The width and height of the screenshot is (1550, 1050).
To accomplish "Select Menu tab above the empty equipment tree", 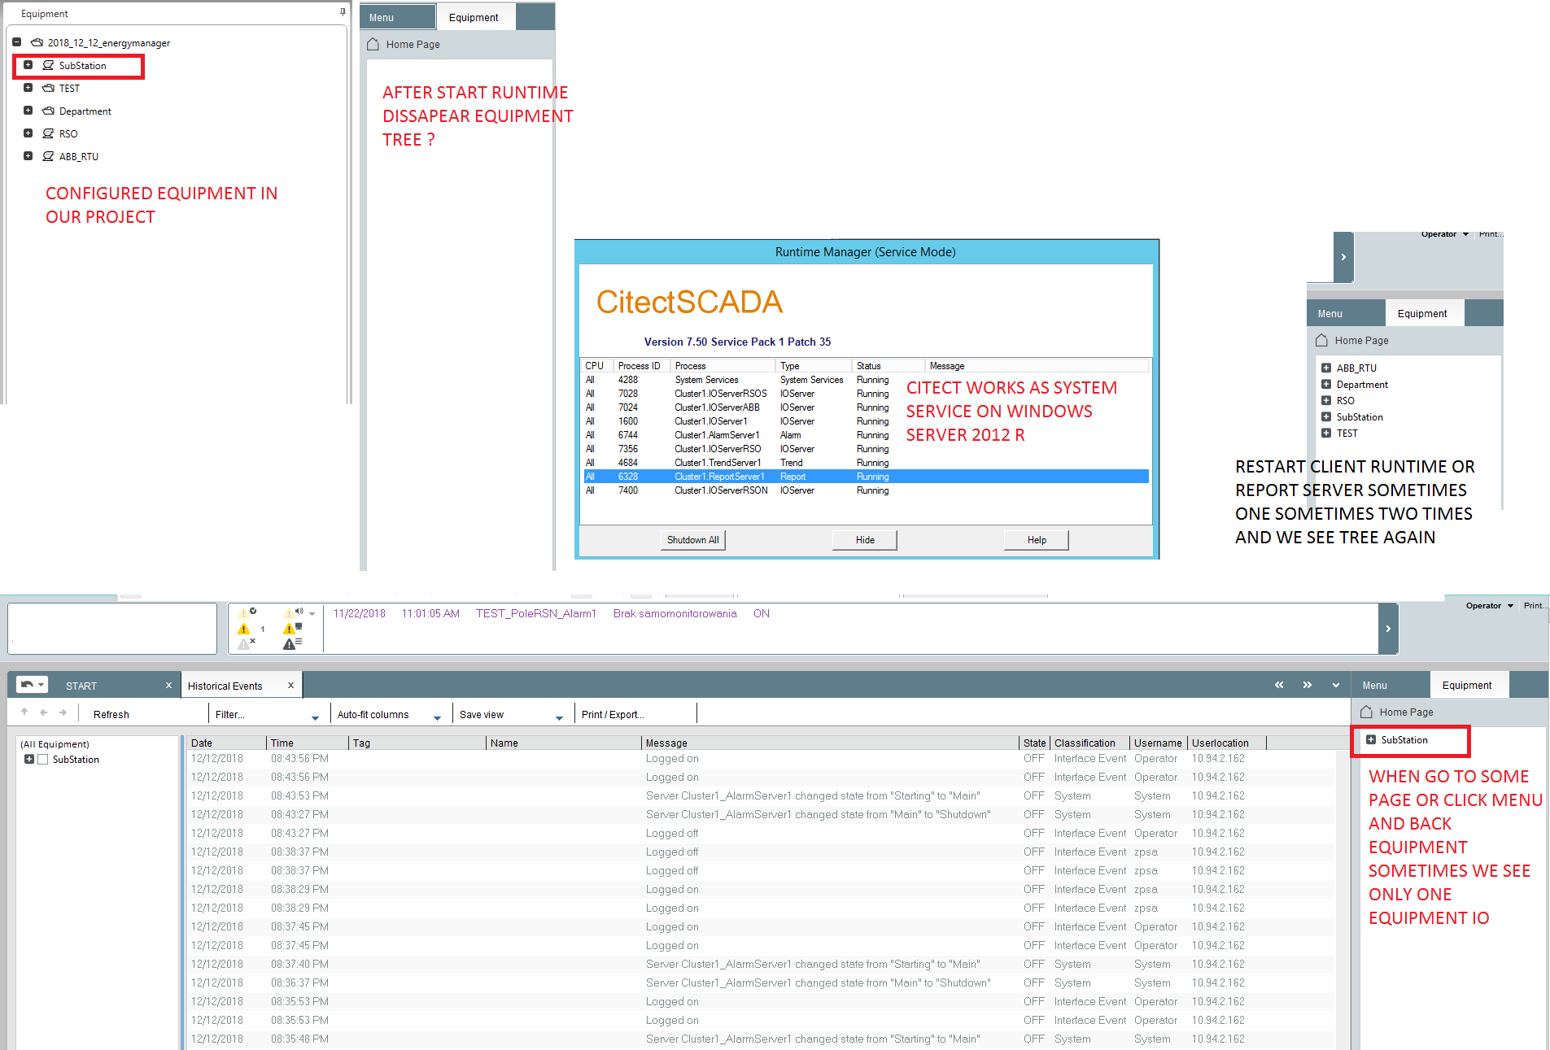I will [398, 17].
